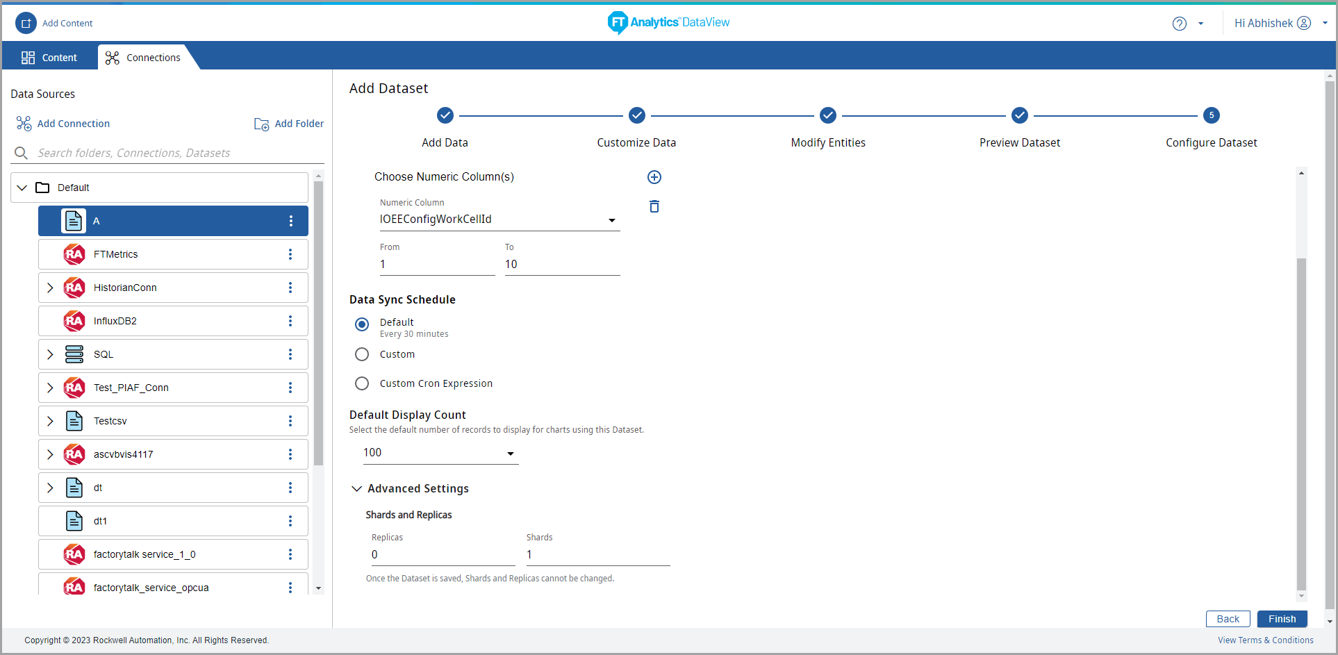This screenshot has height=655, width=1338.
Task: Delete the numeric column with trash icon
Action: click(654, 206)
